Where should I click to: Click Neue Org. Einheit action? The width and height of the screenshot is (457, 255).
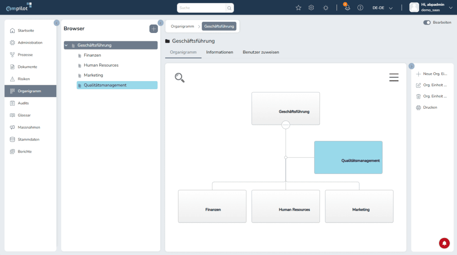(x=431, y=74)
